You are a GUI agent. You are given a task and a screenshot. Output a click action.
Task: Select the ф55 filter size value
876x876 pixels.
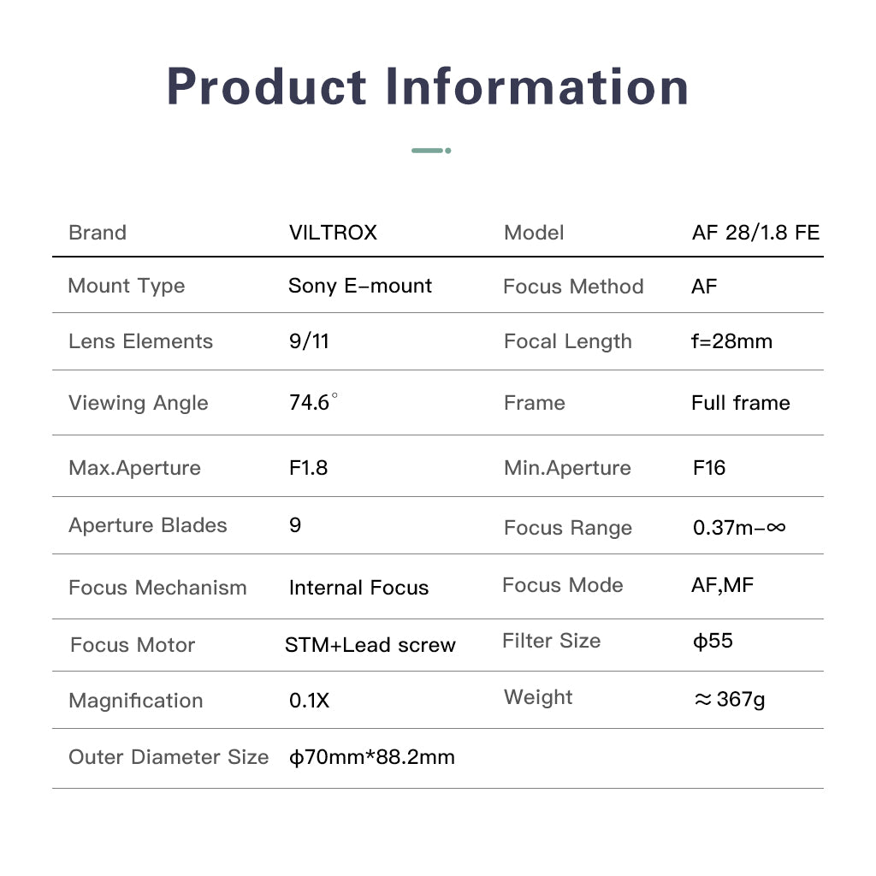point(713,641)
